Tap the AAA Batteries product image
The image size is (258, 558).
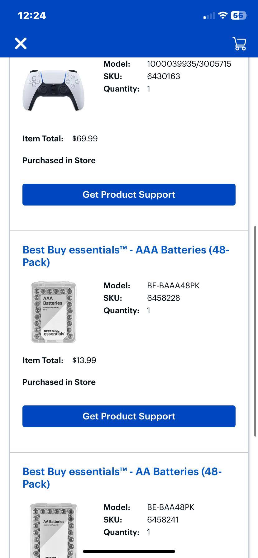point(53,311)
